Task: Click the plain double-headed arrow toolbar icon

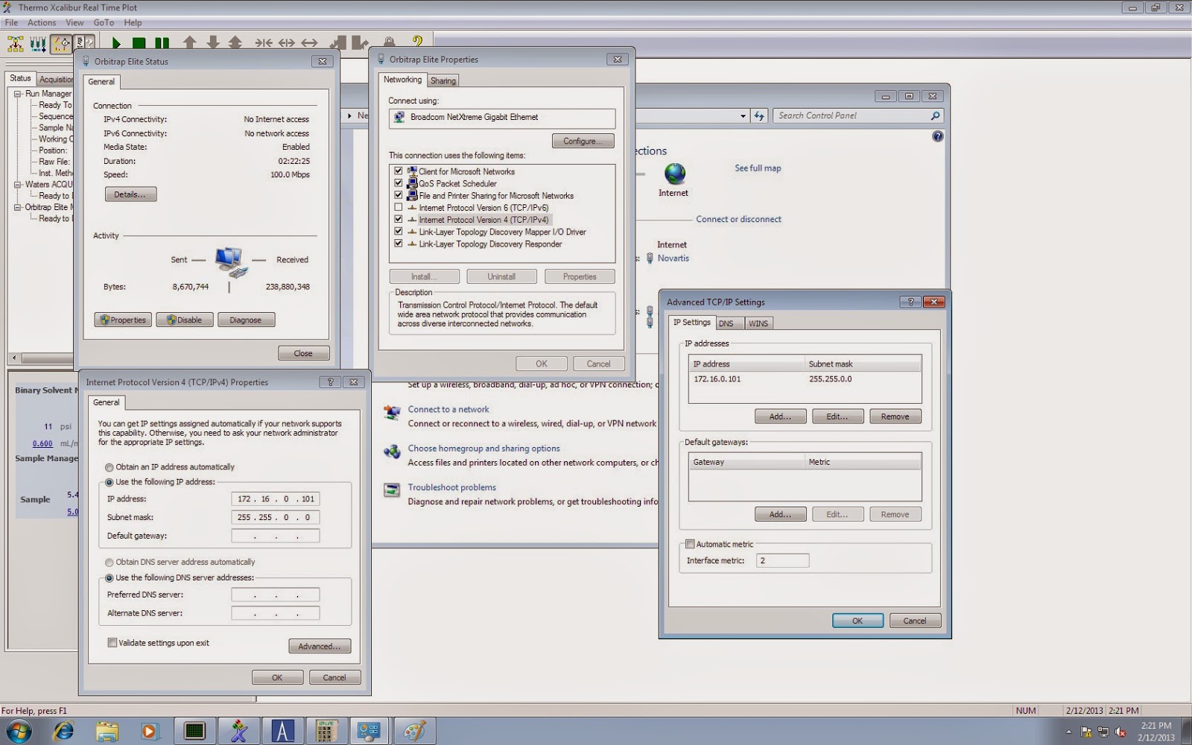Action: tap(309, 43)
